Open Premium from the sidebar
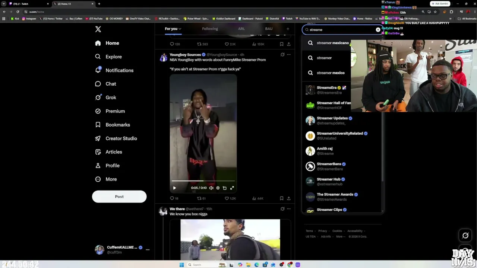Viewport: 477px width, 268px height. click(110, 111)
